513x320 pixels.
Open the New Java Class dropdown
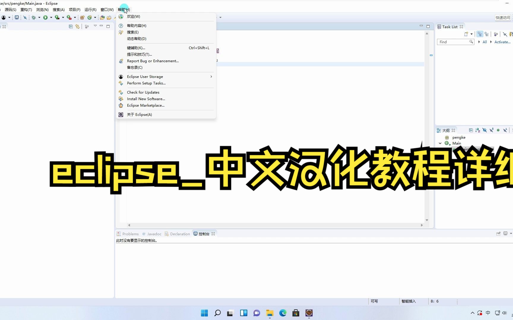(x=95, y=18)
